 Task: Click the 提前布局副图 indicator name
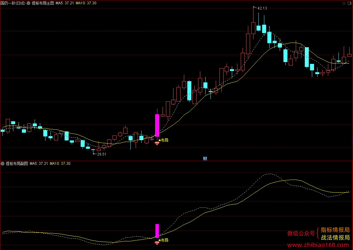point(17,164)
